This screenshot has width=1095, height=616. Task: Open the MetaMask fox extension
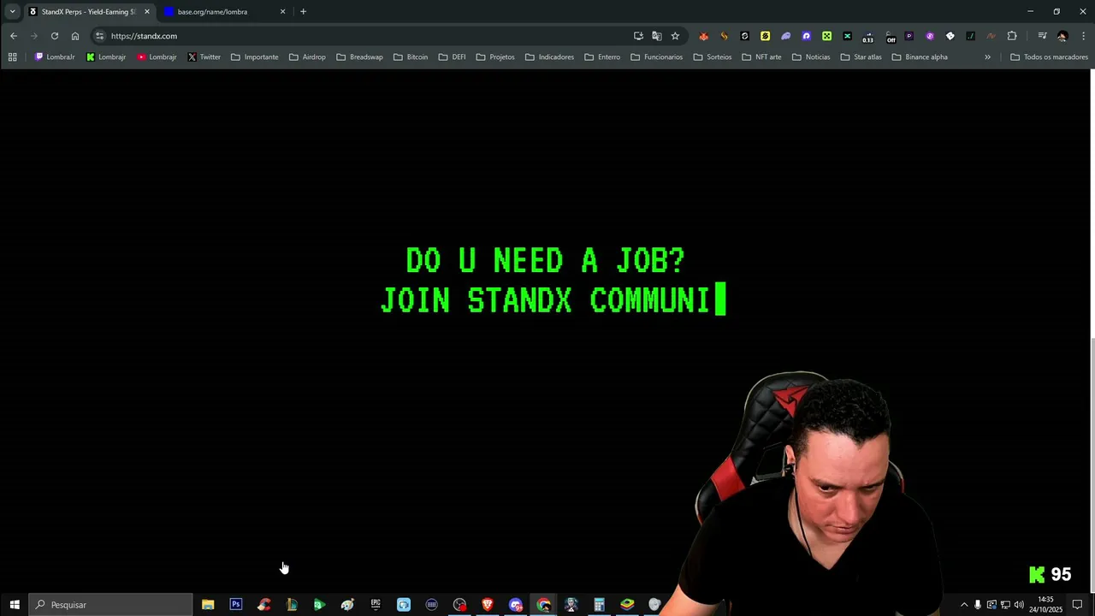click(703, 36)
